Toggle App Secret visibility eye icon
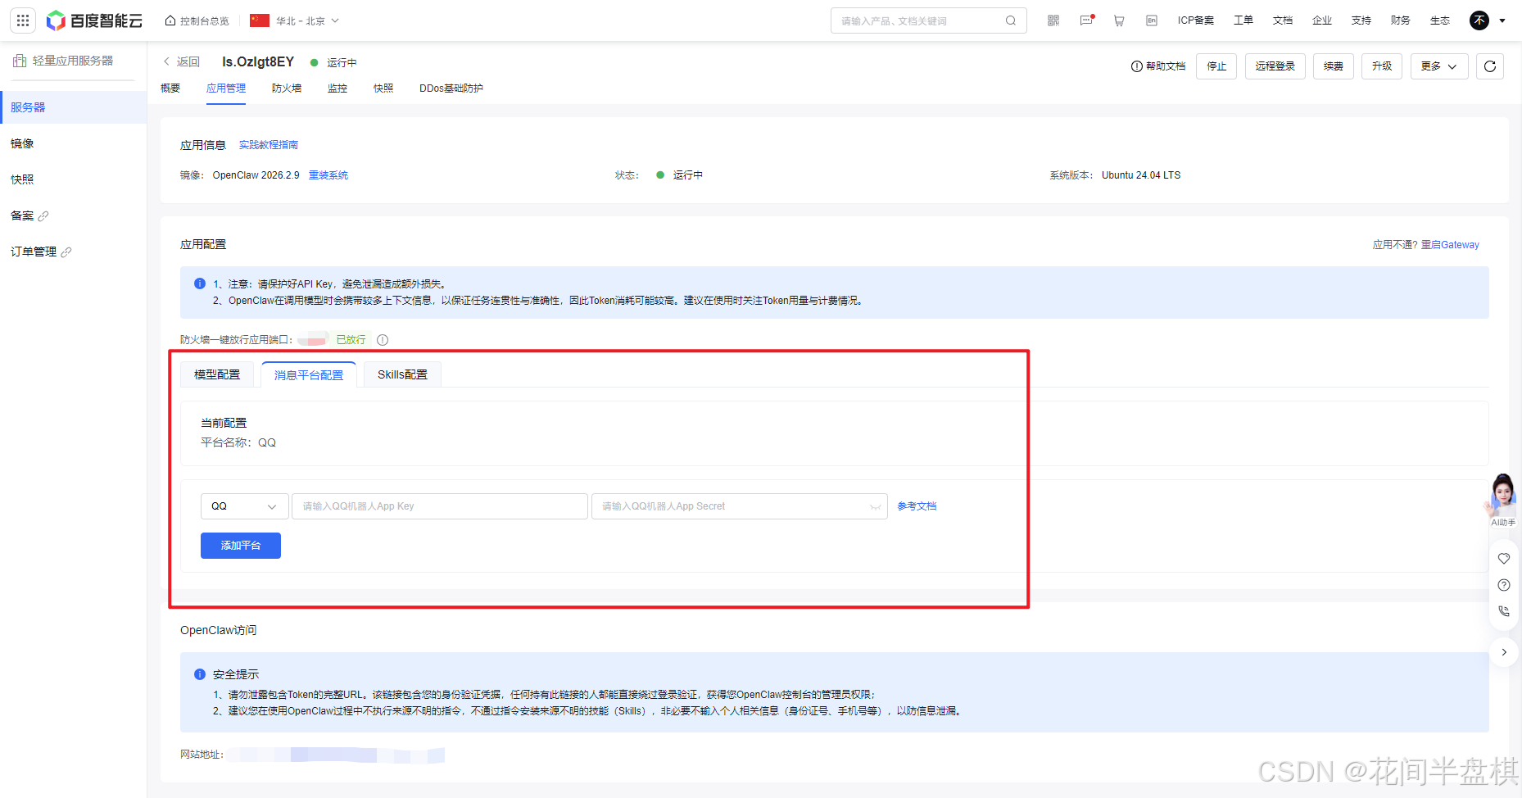 point(875,506)
